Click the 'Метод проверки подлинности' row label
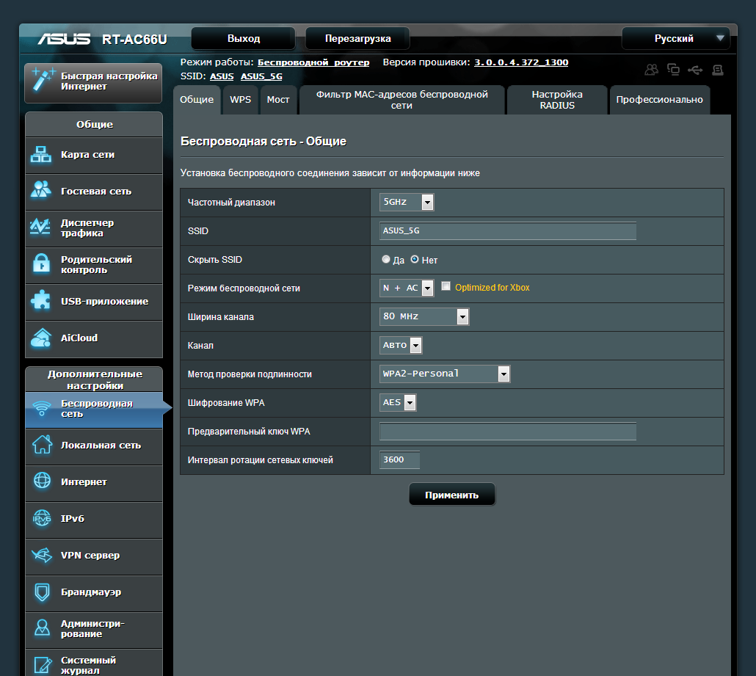The width and height of the screenshot is (756, 676). pyautogui.click(x=250, y=374)
